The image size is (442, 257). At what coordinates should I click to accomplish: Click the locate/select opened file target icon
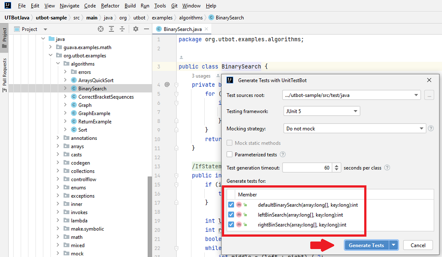[x=101, y=29]
